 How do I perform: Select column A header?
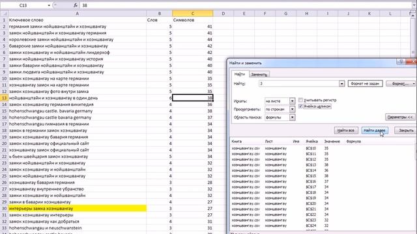point(77,13)
